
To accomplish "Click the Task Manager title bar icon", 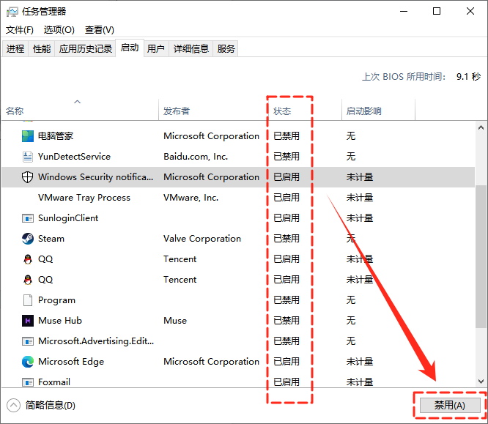I will tap(12, 12).
